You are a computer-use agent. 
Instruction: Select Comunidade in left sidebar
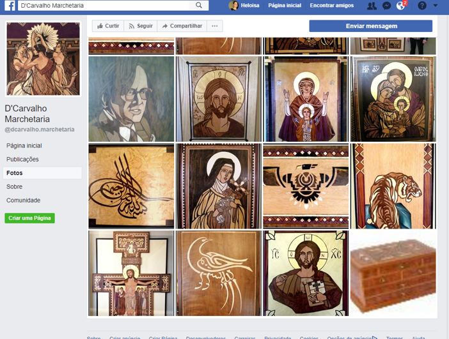pos(24,200)
